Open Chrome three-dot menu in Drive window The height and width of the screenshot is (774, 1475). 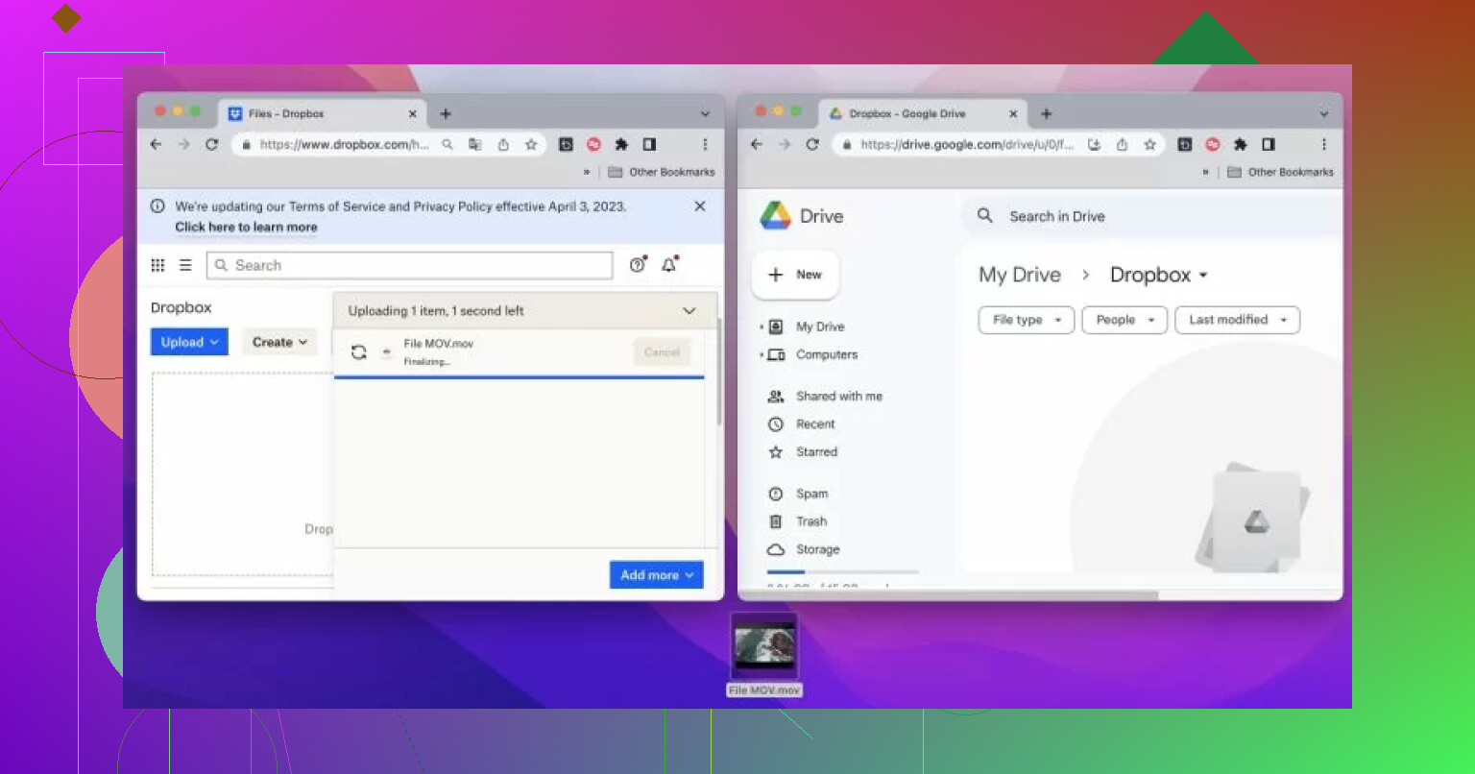(1324, 144)
